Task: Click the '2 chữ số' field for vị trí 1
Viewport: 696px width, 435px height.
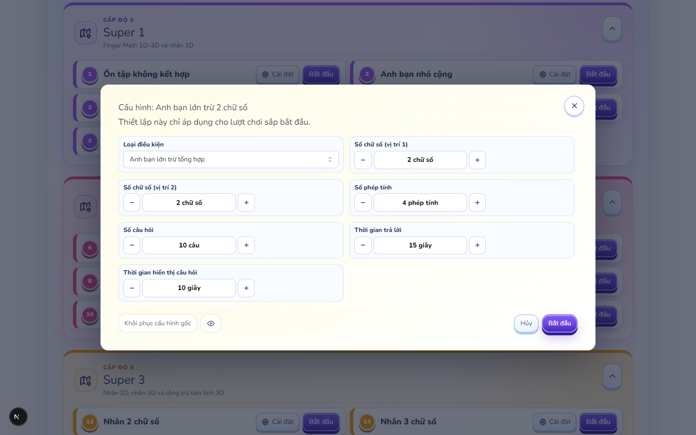Action: (x=420, y=160)
